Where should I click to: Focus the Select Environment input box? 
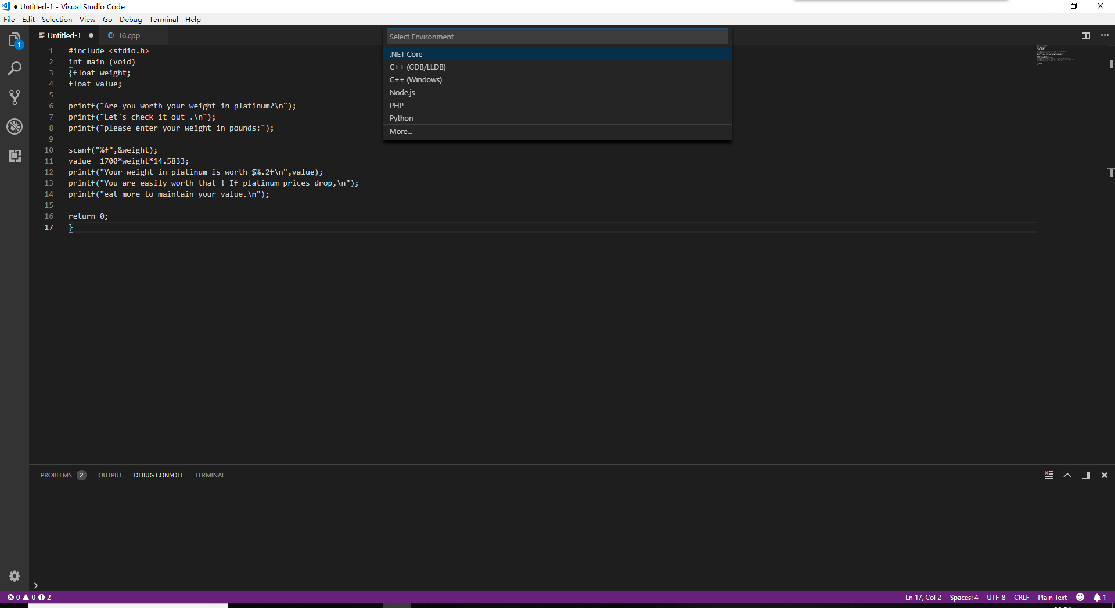click(x=557, y=37)
